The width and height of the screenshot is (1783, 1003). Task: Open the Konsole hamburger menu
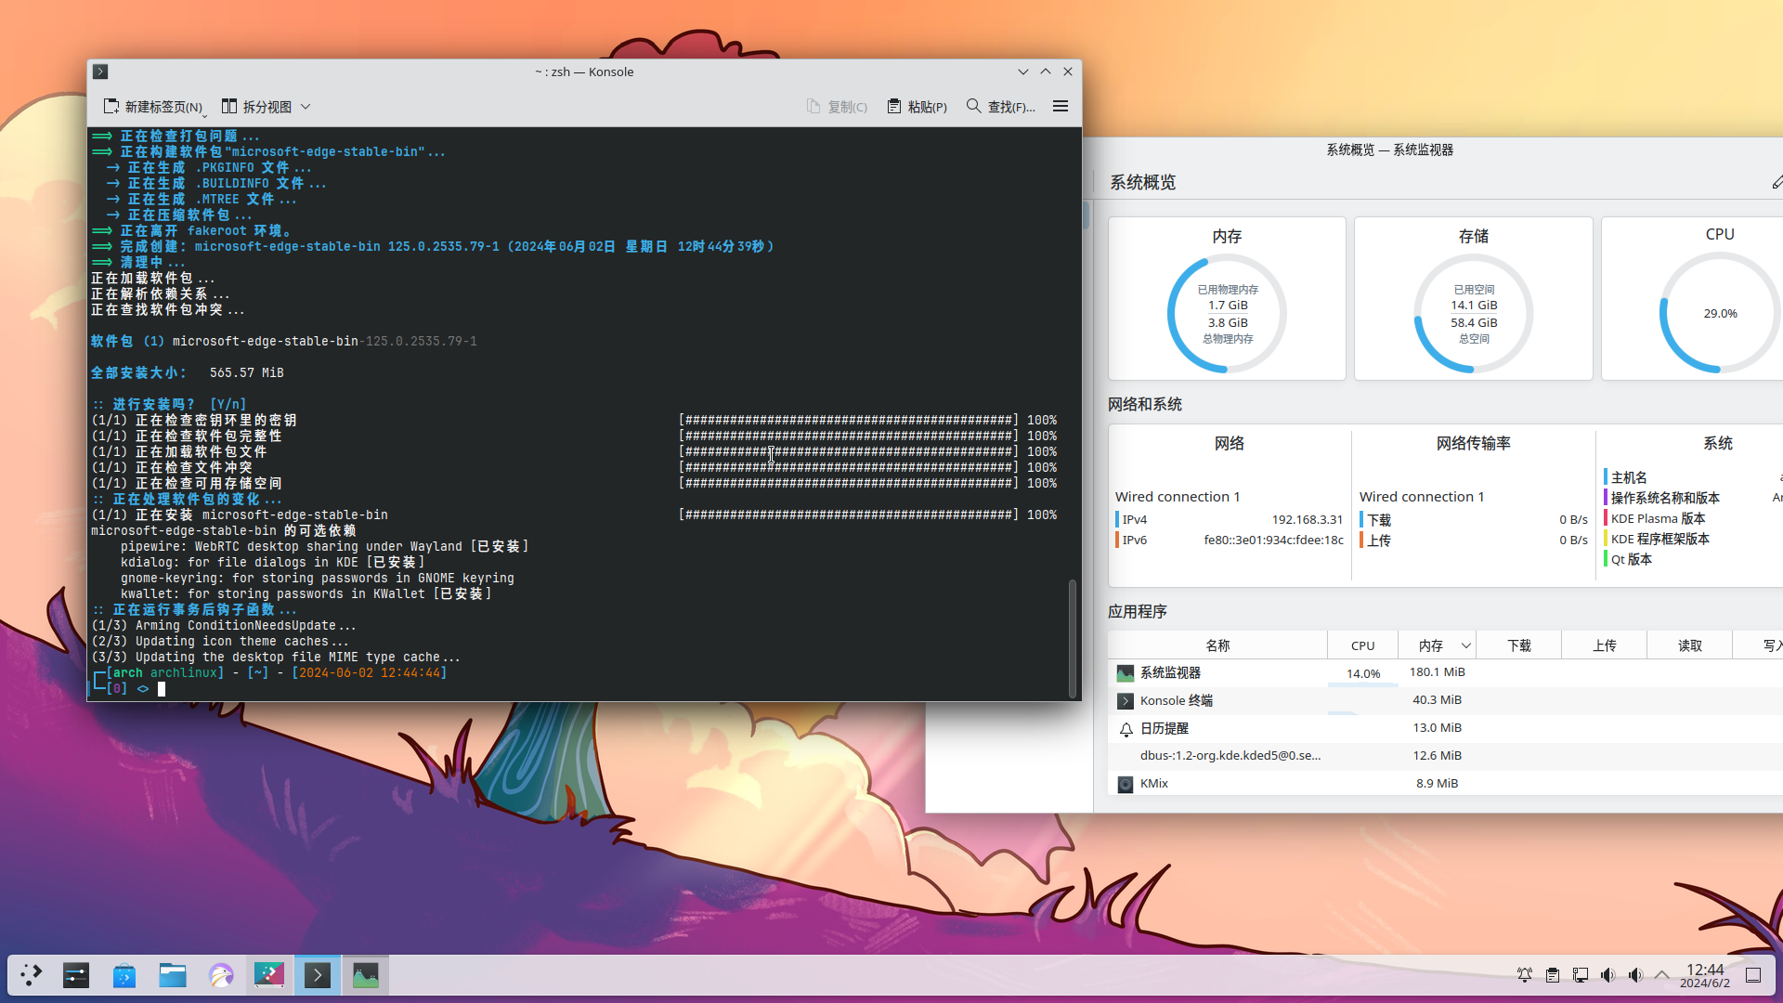[x=1060, y=107]
